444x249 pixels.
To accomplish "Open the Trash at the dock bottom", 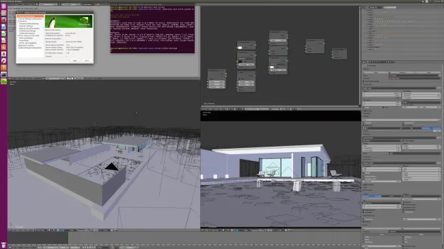I will point(3,245).
